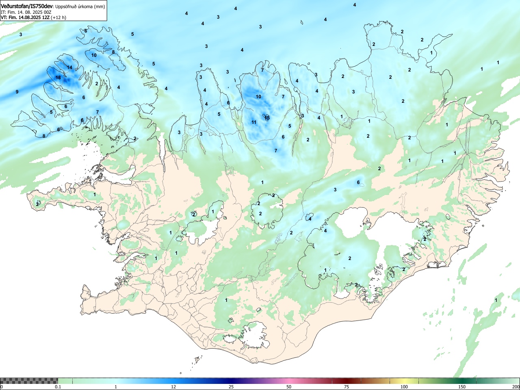Click the precipitation value 11 on the map
The height and width of the screenshot is (390, 520).
click(x=254, y=122)
